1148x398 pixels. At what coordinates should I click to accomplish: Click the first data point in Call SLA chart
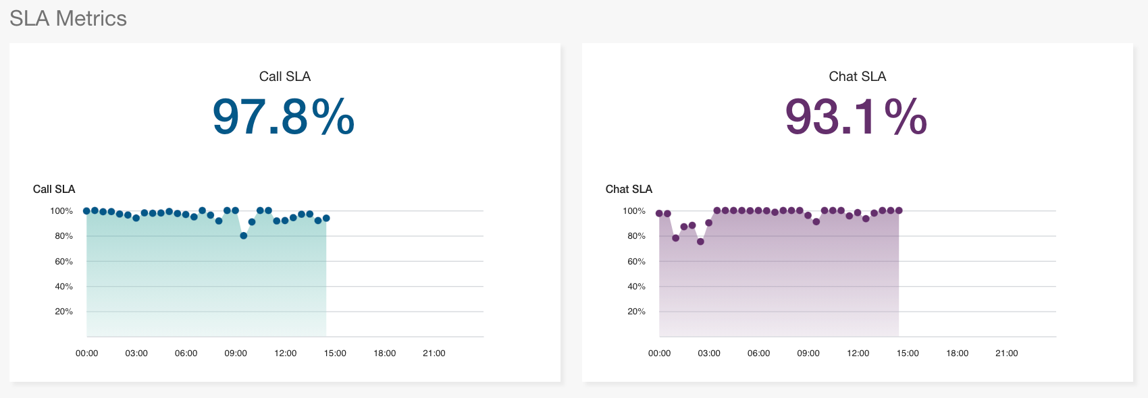(x=86, y=211)
